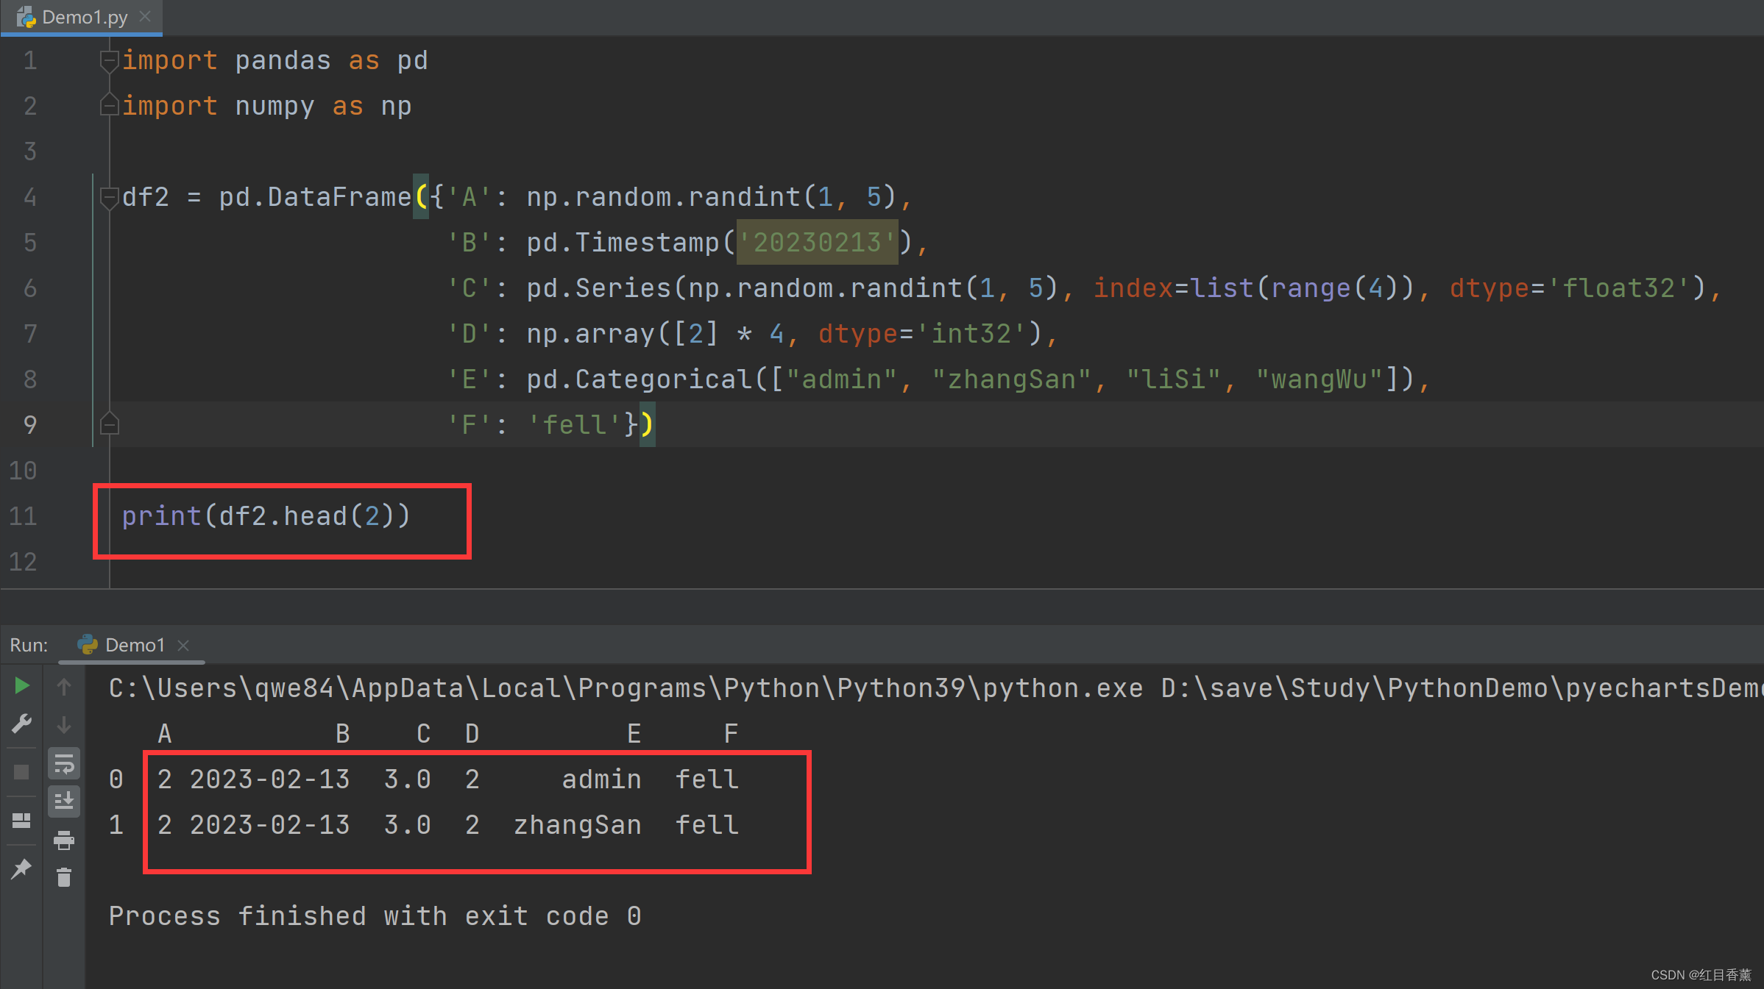Select the Demo1 run tab
1764x989 pixels.
point(134,645)
